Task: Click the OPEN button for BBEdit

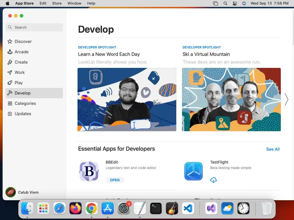Action: (x=115, y=180)
